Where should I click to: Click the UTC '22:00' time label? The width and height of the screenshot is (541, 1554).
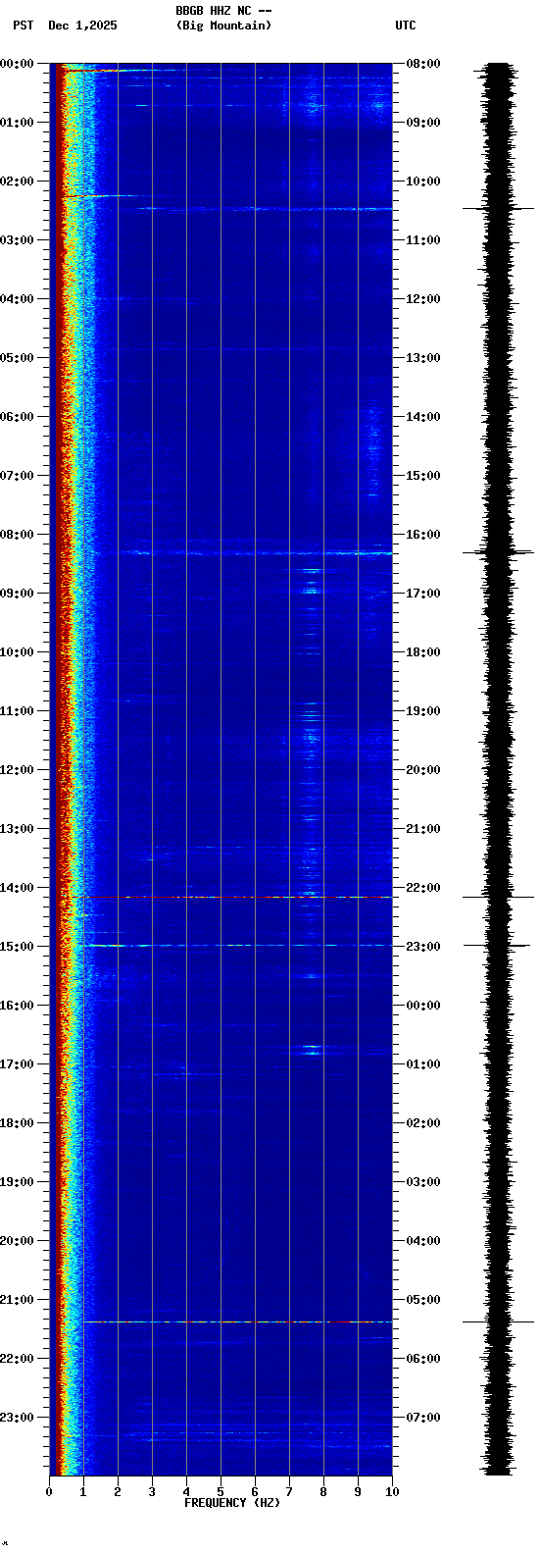[x=423, y=888]
